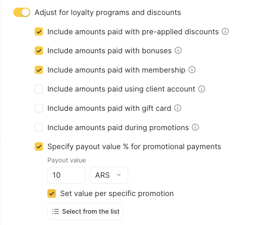Click Select from the list button
Image resolution: width=269 pixels, height=225 pixels.
click(85, 211)
